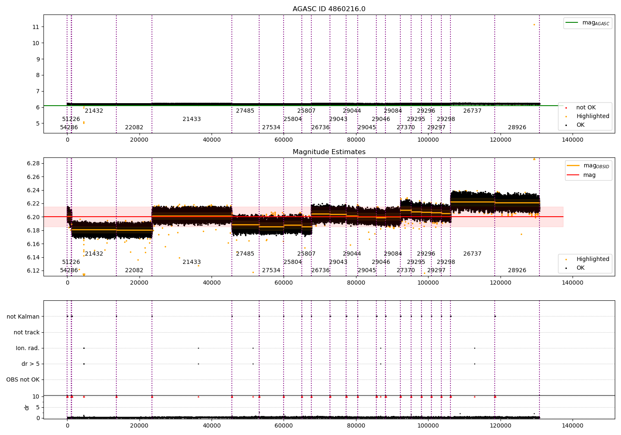The width and height of the screenshot is (621, 435).
Task: Click obsid label '22082' in top plot
Action: click(x=134, y=128)
